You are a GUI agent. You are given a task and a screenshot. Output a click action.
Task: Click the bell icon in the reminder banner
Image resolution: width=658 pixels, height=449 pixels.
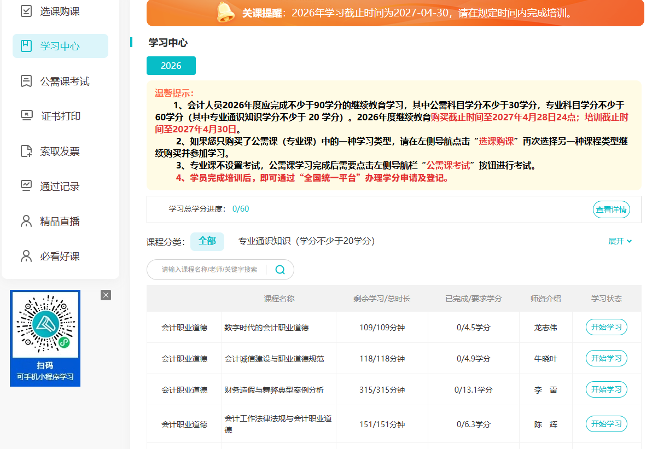coord(225,12)
